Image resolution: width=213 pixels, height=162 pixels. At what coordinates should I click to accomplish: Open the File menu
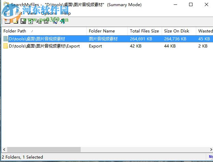(6, 13)
